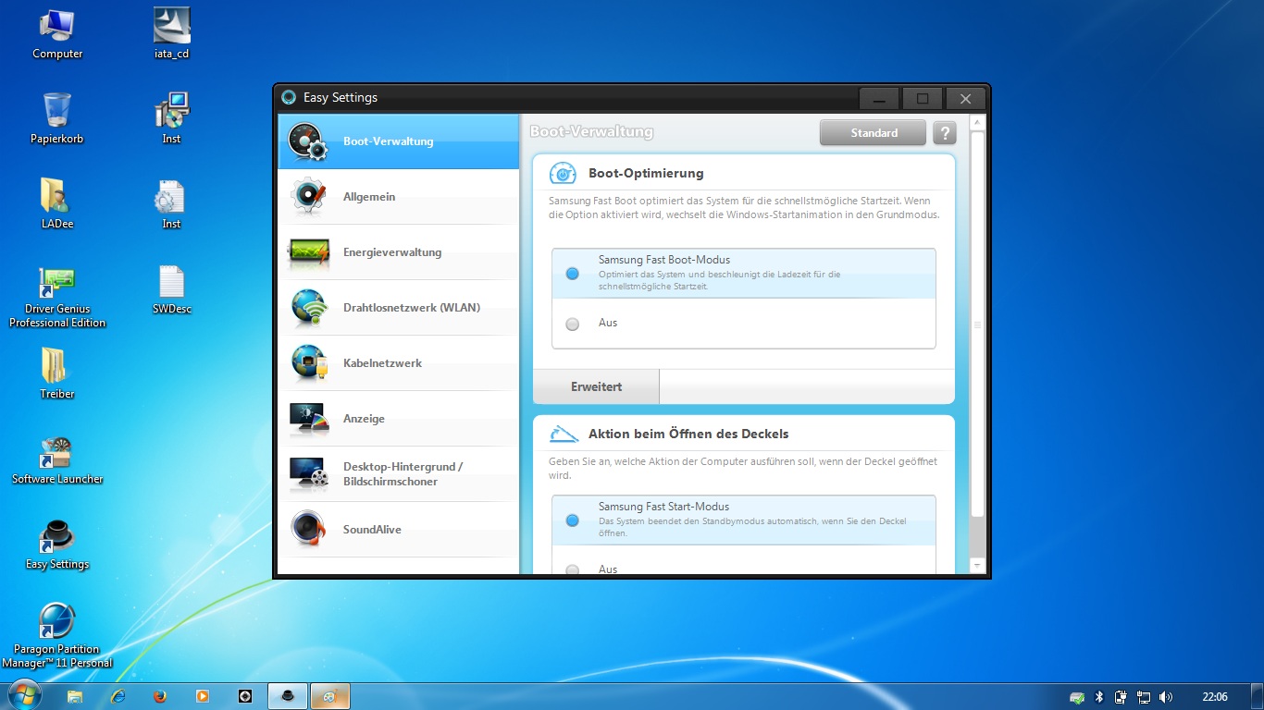The width and height of the screenshot is (1264, 710).
Task: Open Energieverwaltung via its battery icon
Action: tap(308, 252)
